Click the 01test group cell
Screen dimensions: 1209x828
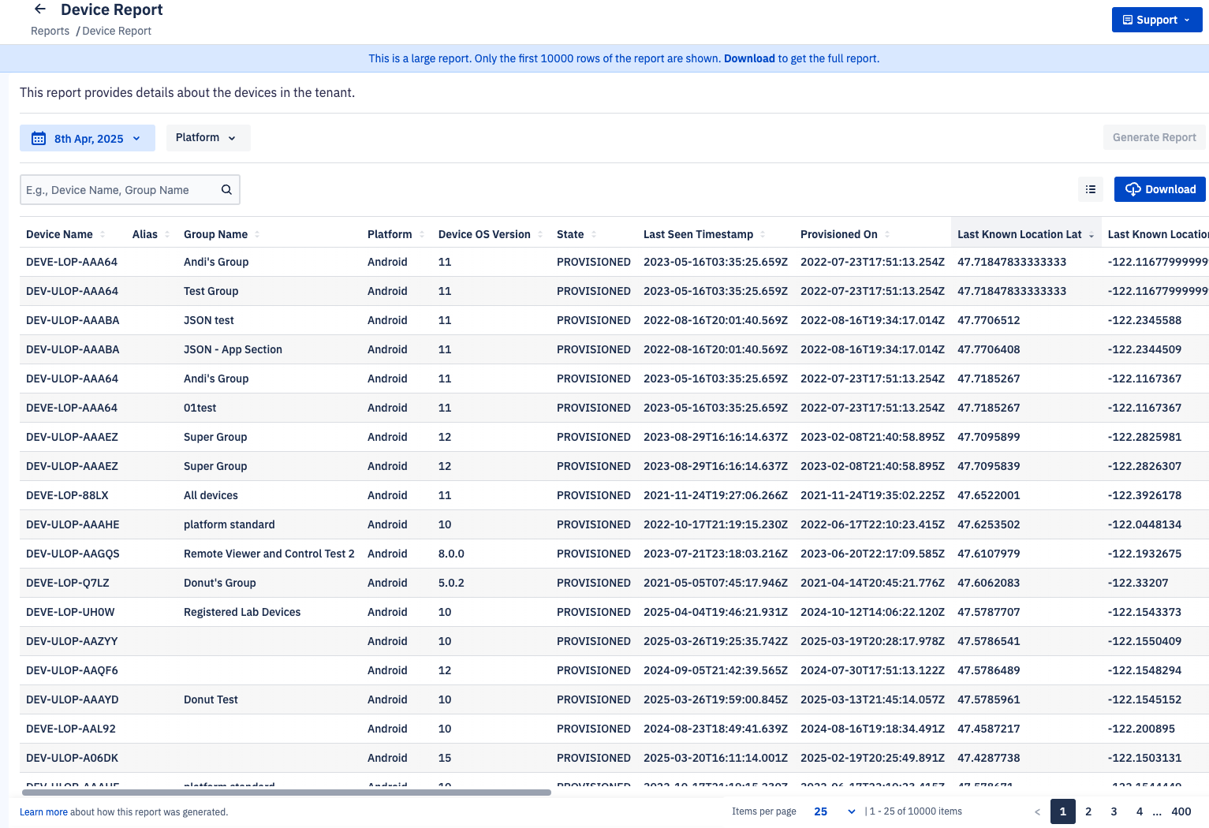coord(200,408)
